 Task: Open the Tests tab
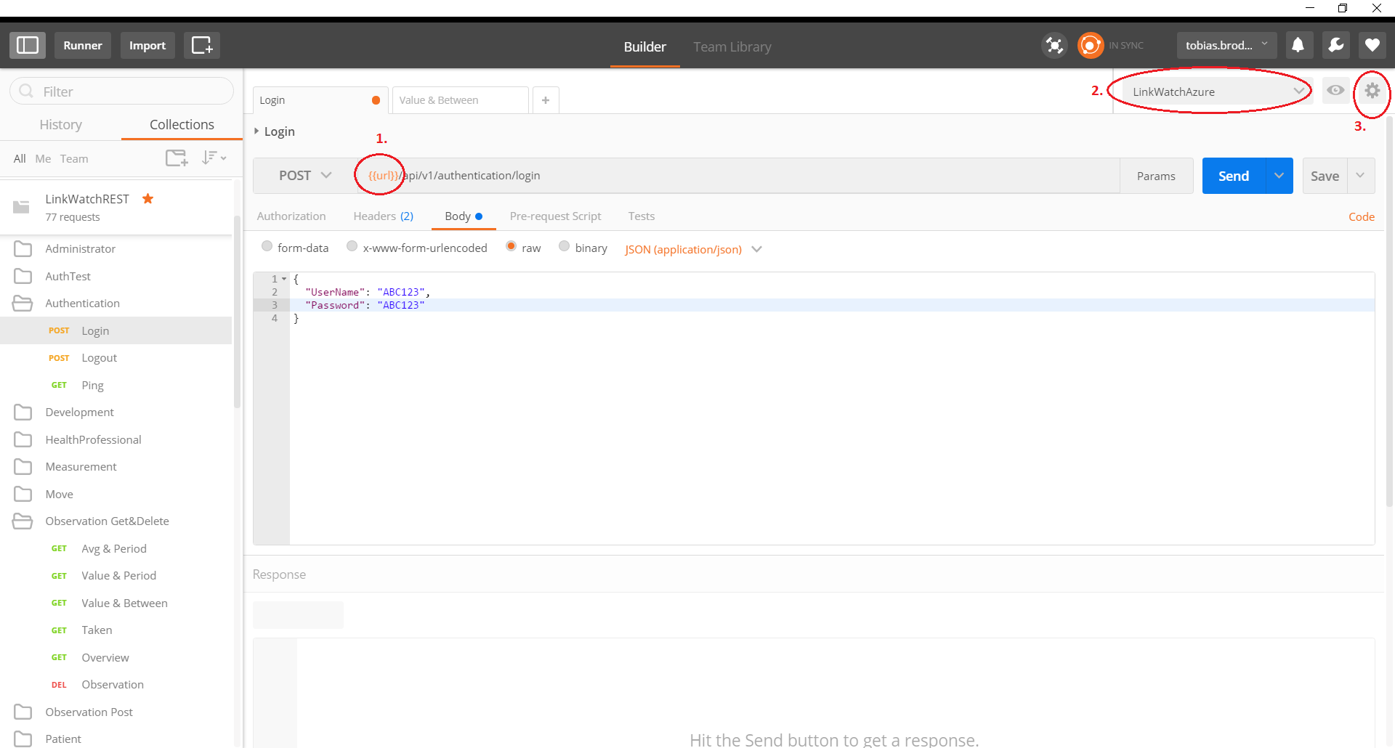tap(641, 216)
